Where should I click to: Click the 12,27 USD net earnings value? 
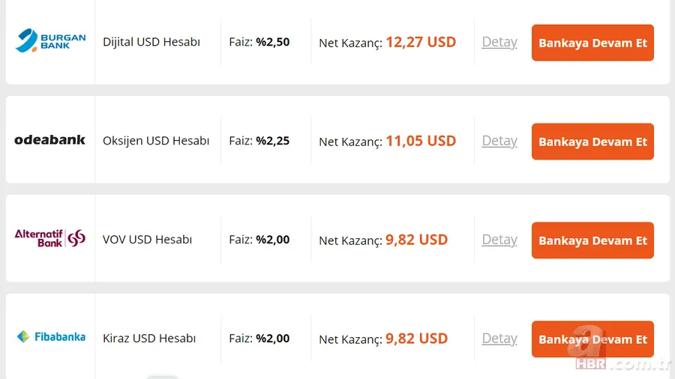421,42
